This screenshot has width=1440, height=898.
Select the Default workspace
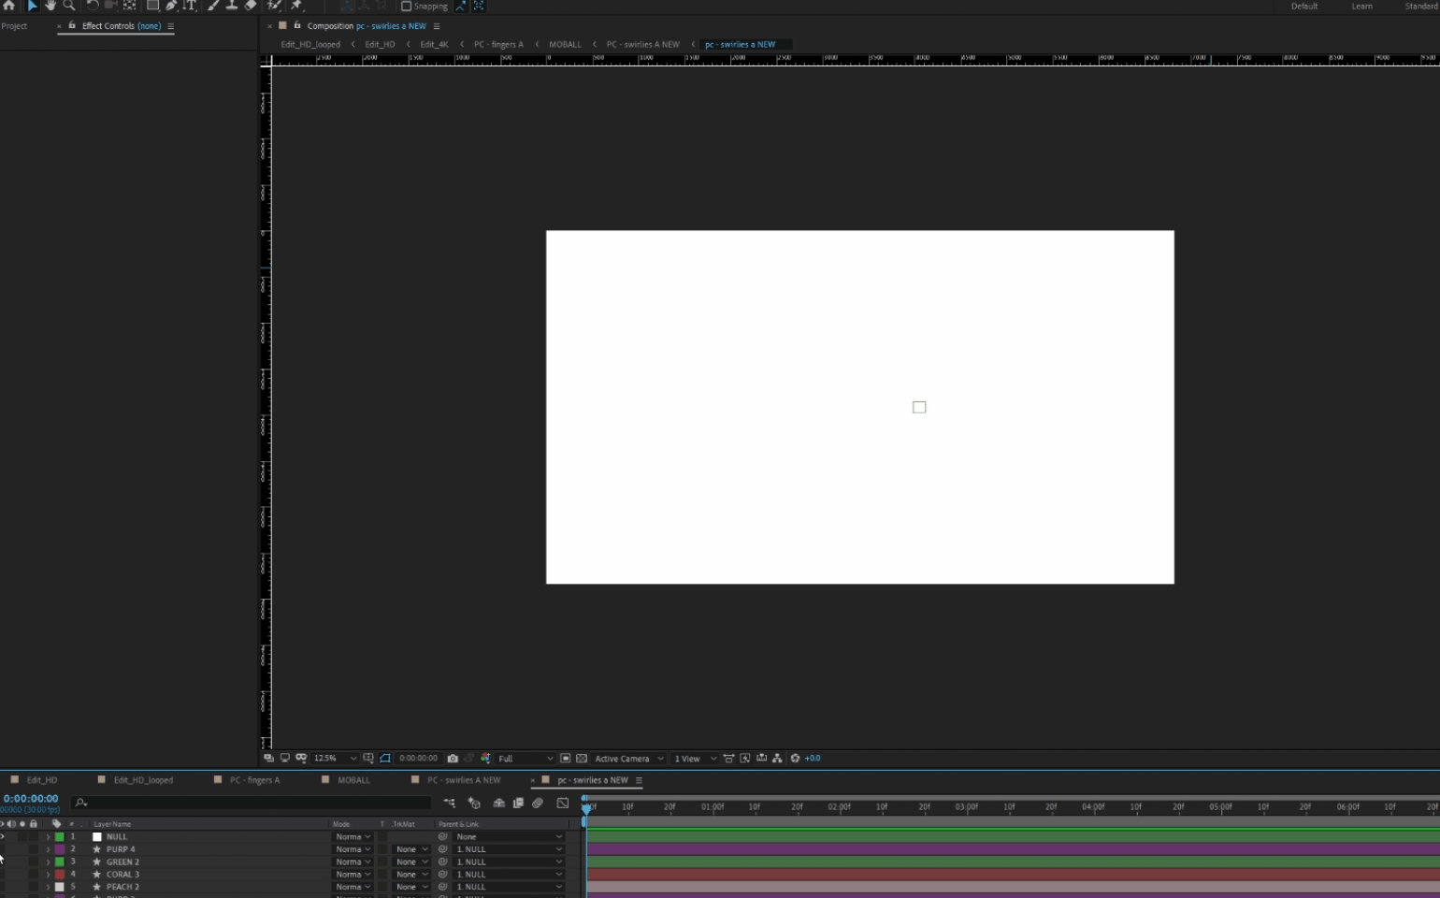[x=1304, y=7]
